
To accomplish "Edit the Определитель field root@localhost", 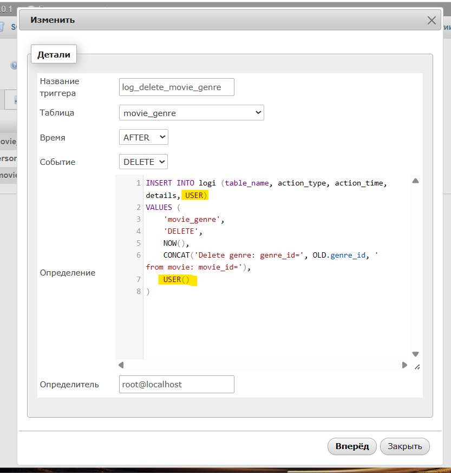I will click(177, 384).
